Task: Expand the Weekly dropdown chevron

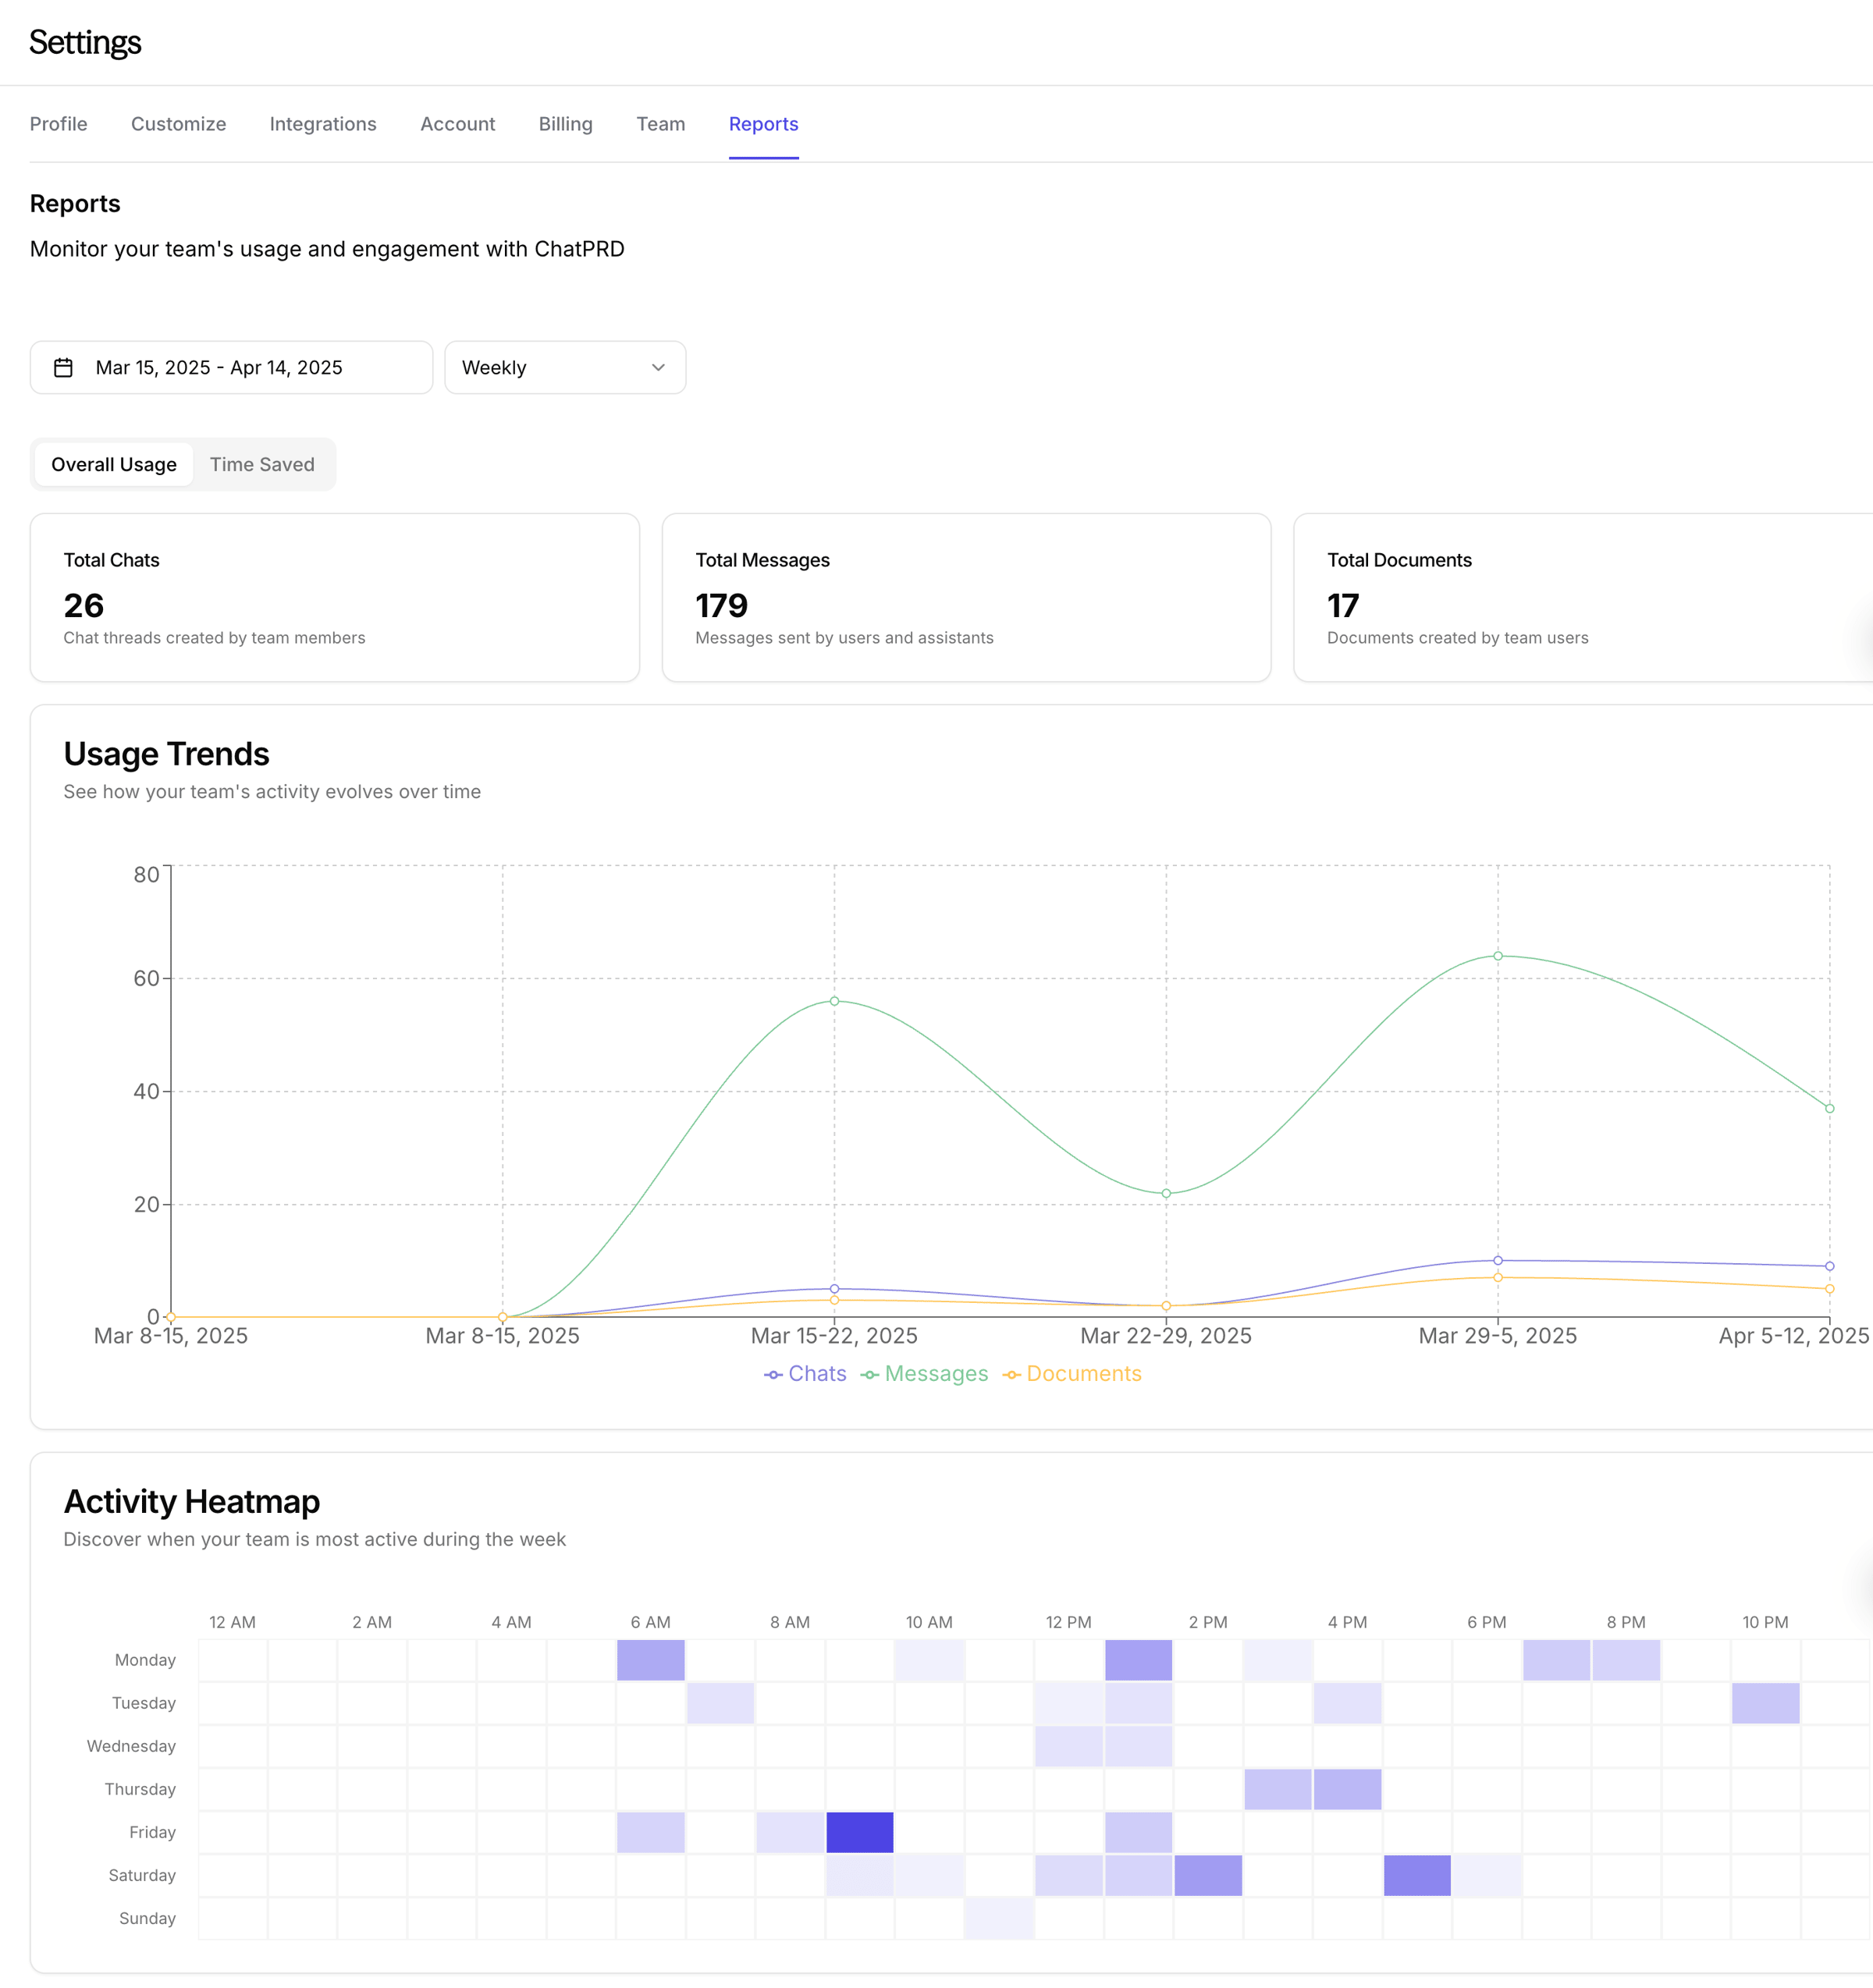Action: (x=658, y=368)
